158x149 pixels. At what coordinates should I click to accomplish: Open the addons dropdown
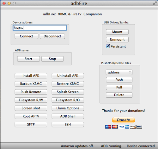(x=119, y=72)
